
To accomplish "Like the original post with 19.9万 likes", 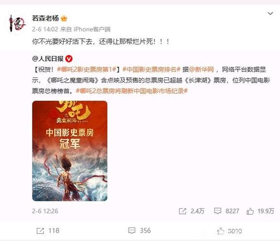I will pos(260,211).
